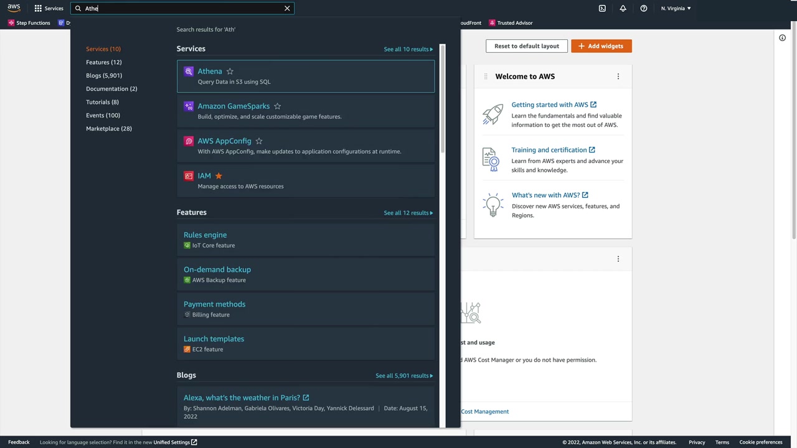
Task: Click the Add widgets button
Action: pos(601,46)
